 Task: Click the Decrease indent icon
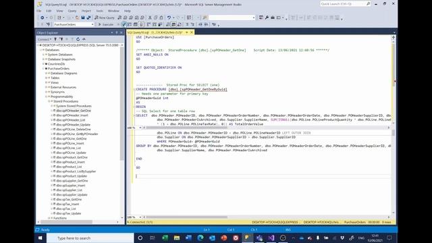click(x=200, y=24)
